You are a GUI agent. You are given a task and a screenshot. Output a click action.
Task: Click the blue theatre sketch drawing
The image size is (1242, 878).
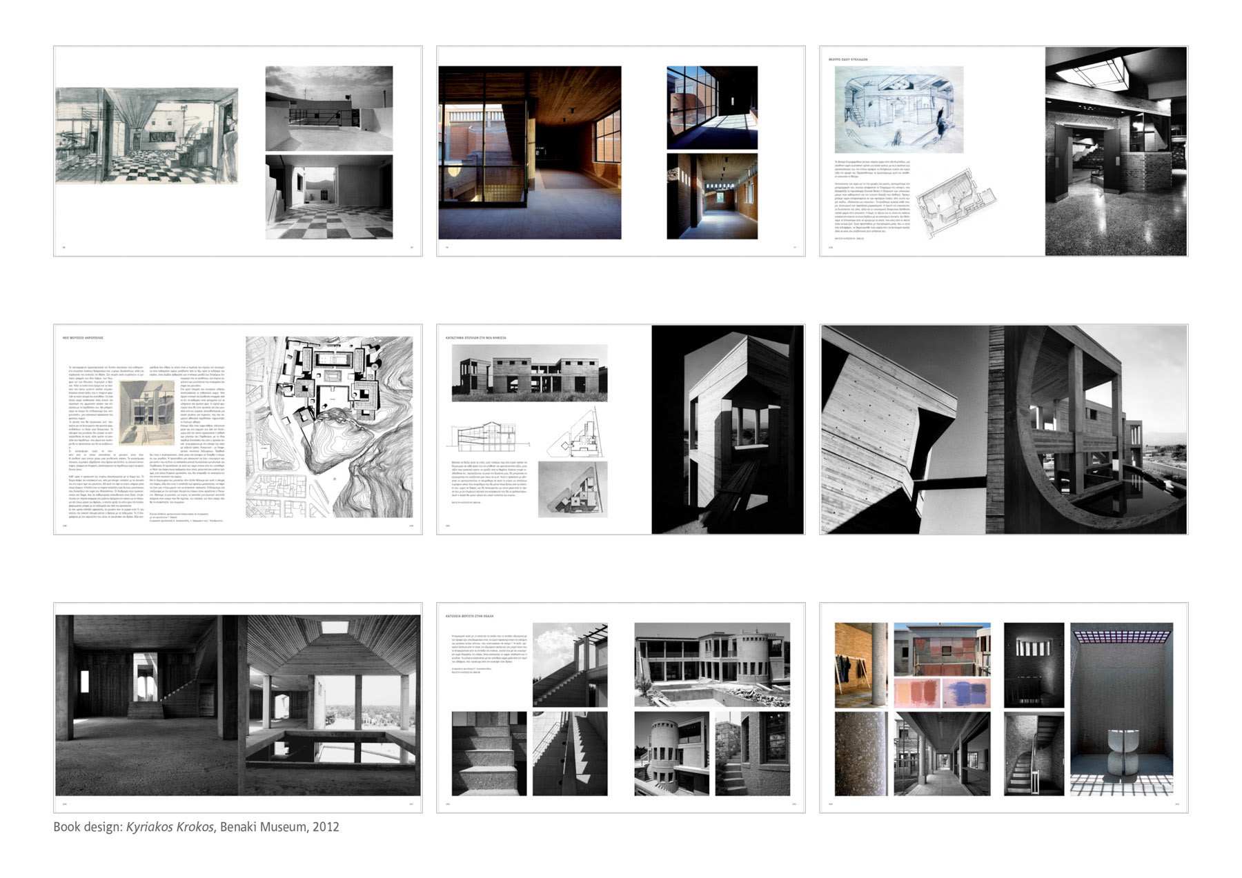coord(898,110)
